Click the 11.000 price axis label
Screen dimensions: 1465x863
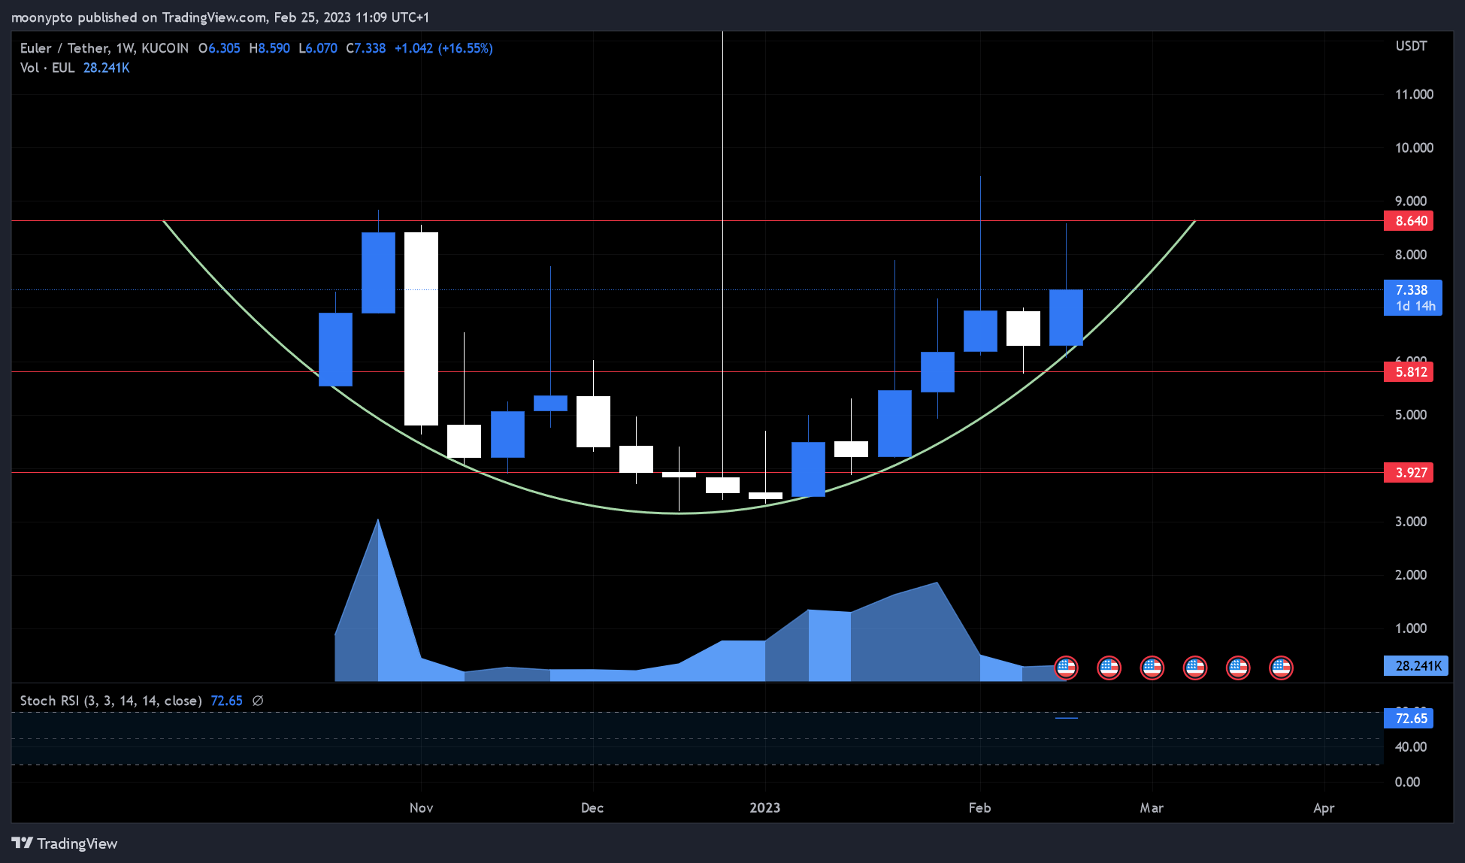(x=1414, y=95)
